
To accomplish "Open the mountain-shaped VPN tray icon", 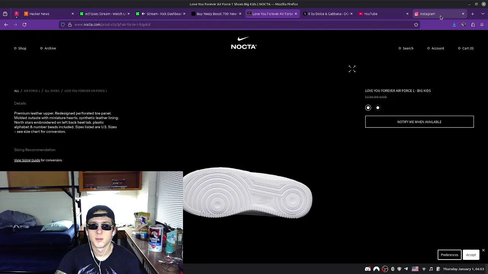I will coord(376,269).
